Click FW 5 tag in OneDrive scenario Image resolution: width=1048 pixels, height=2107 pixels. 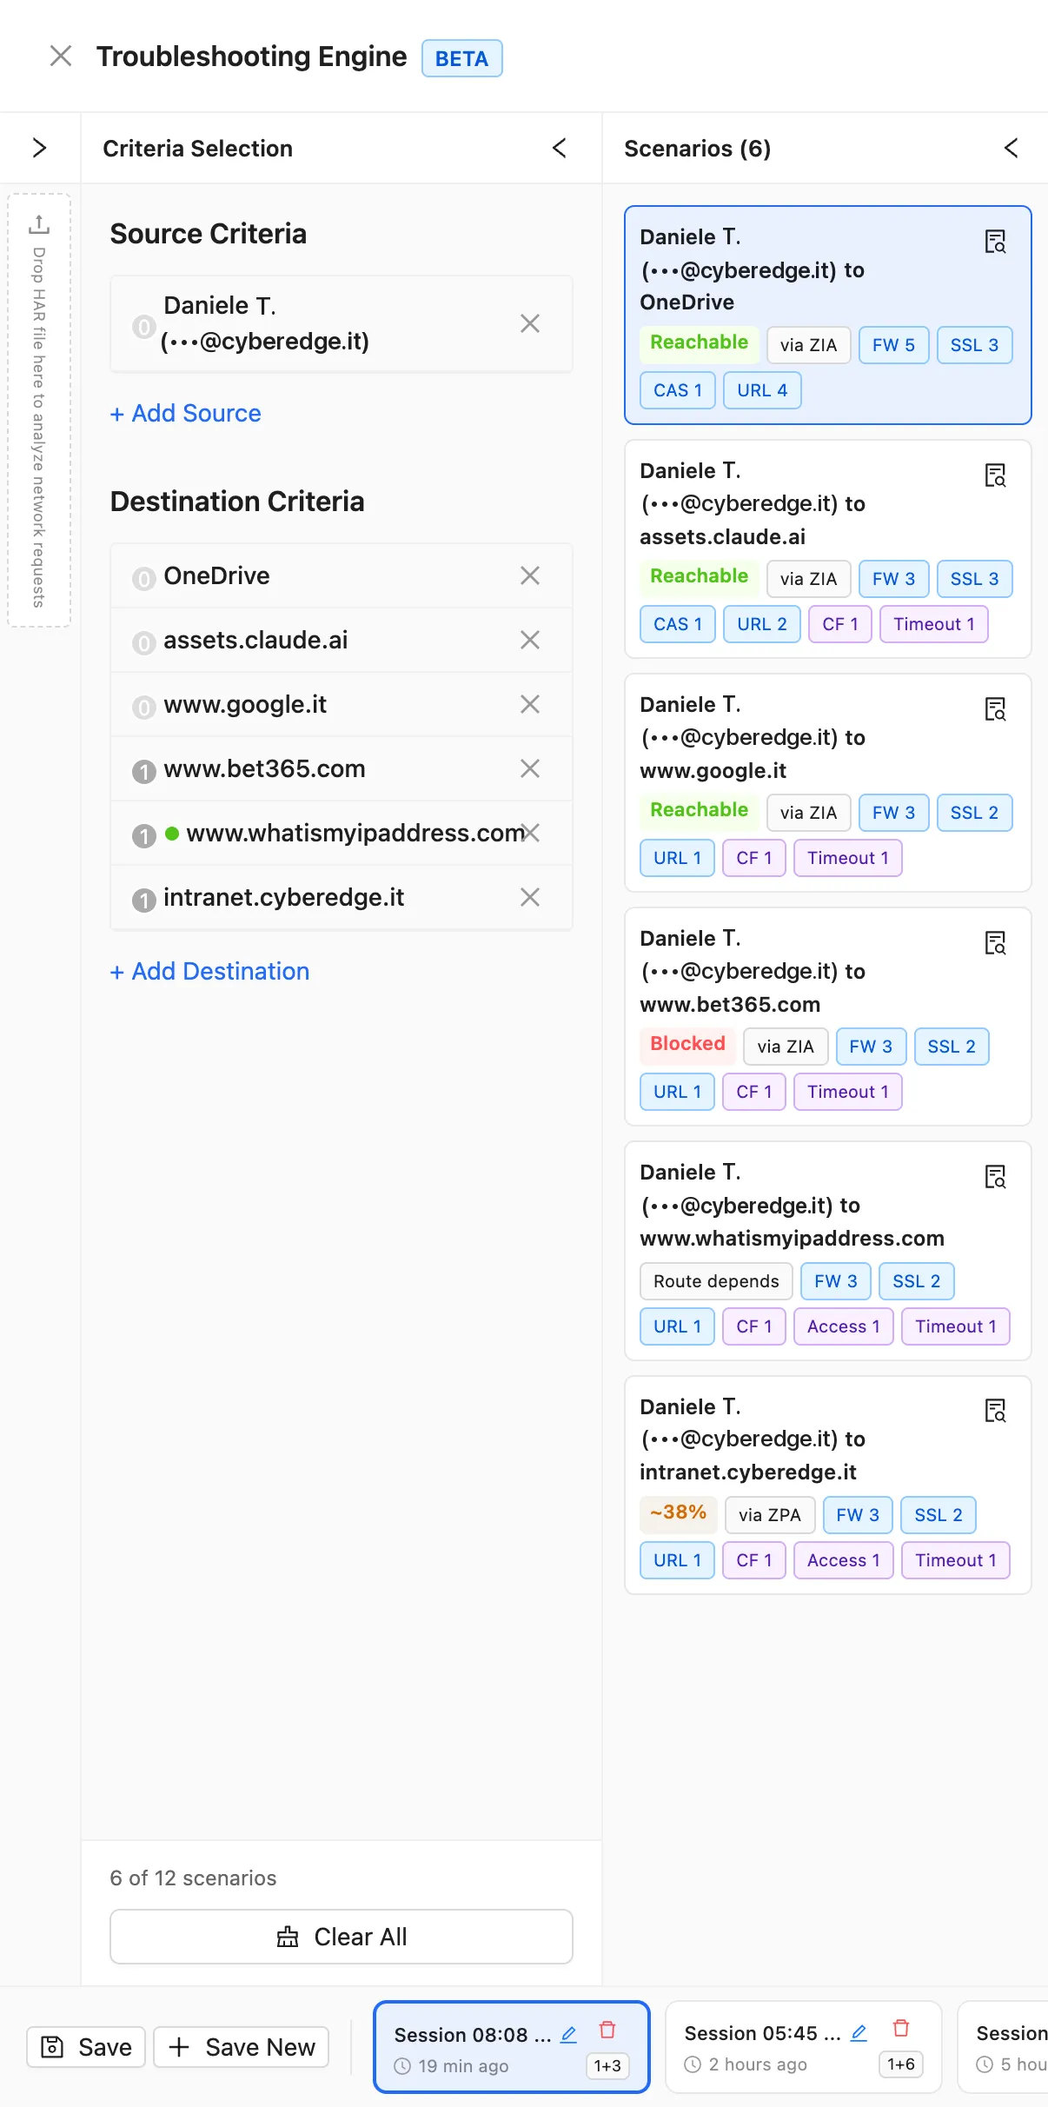(894, 345)
